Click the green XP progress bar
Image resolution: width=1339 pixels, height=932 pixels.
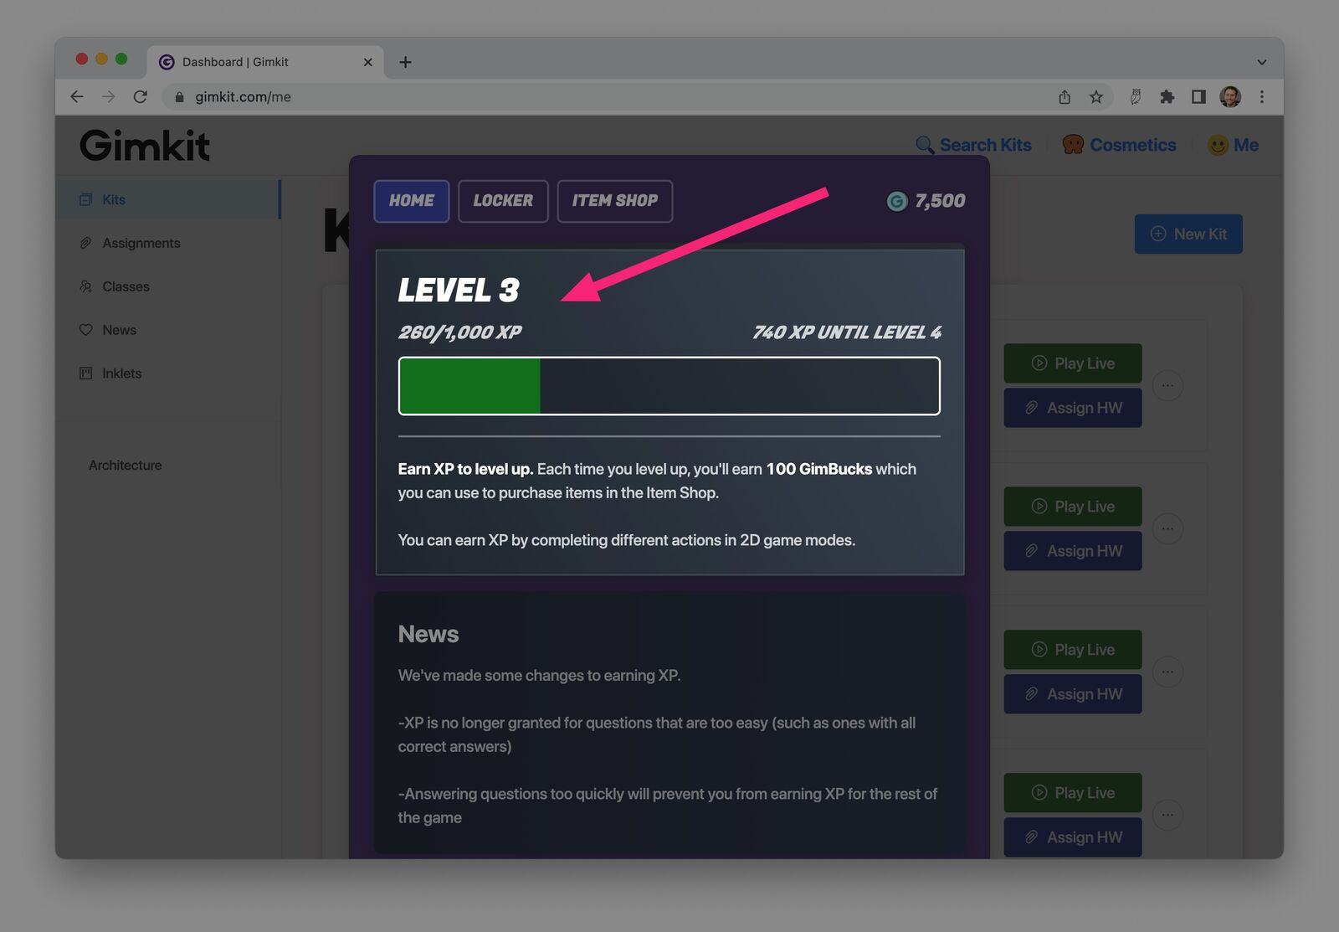pos(669,386)
